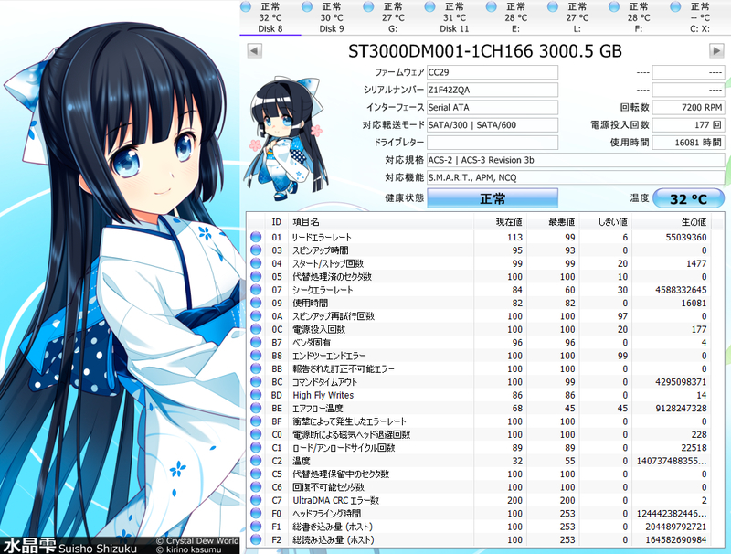Click the chibi character thumbnail beside disk info
The image size is (731, 554).
286,137
